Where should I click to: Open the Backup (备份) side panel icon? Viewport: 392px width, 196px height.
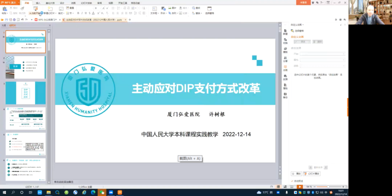tap(285, 95)
